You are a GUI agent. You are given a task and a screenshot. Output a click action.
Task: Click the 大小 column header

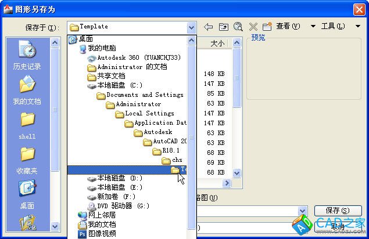(217, 44)
